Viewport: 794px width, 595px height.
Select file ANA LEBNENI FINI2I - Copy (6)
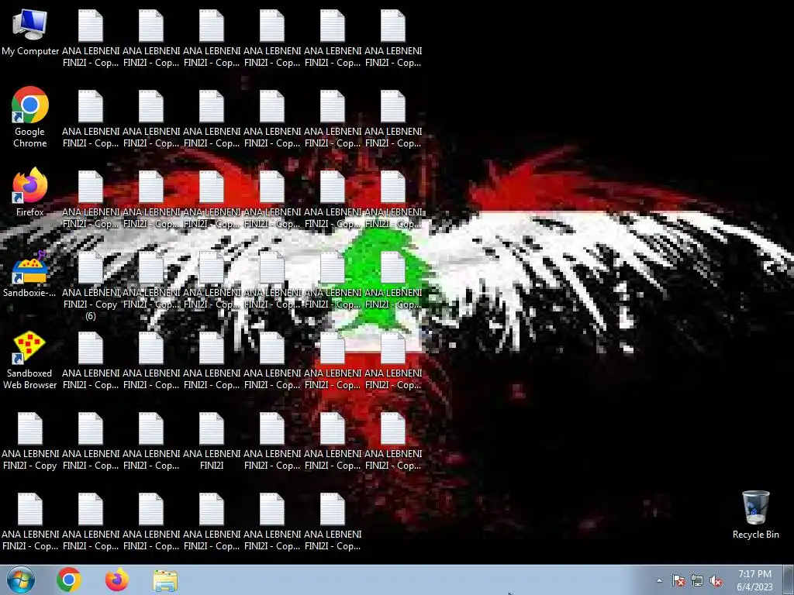pyautogui.click(x=91, y=287)
